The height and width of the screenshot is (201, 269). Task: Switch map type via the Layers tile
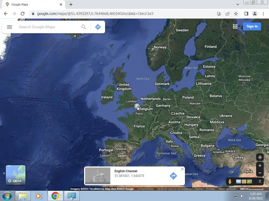[15, 175]
